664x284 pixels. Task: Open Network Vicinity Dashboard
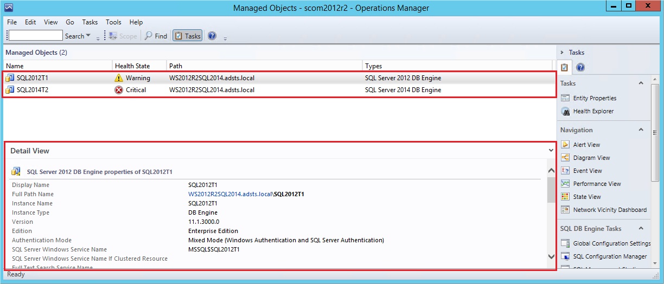pos(610,210)
